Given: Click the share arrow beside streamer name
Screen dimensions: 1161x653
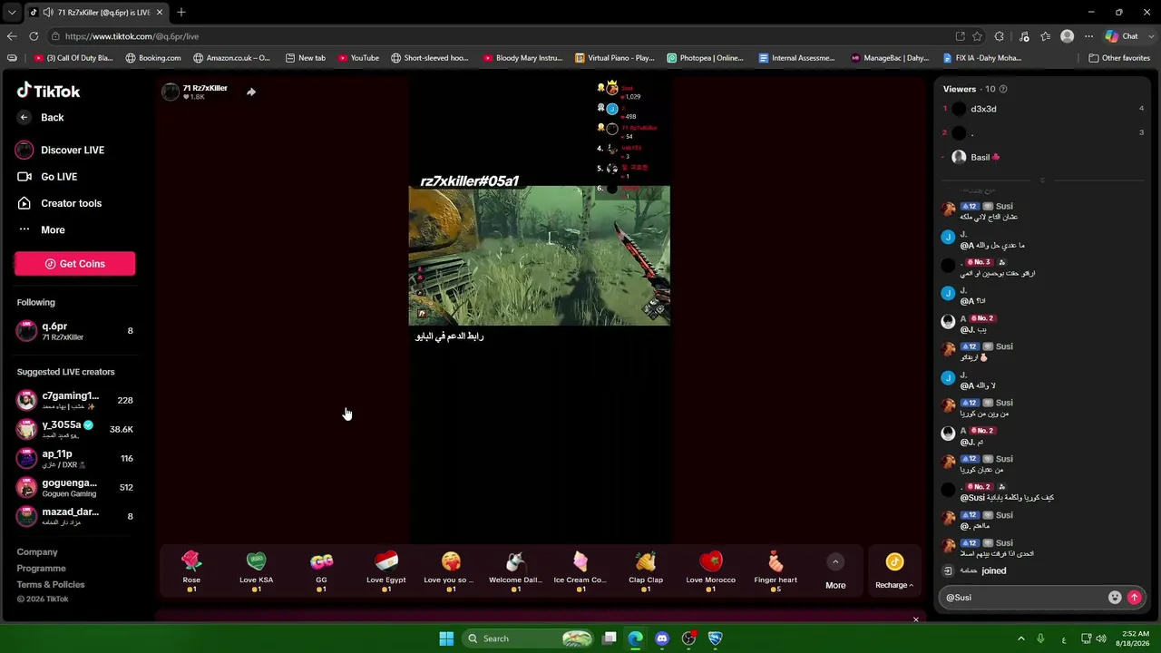Looking at the screenshot, I should pos(251,92).
